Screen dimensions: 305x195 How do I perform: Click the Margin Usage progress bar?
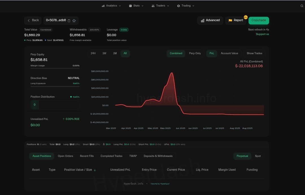point(55,68)
